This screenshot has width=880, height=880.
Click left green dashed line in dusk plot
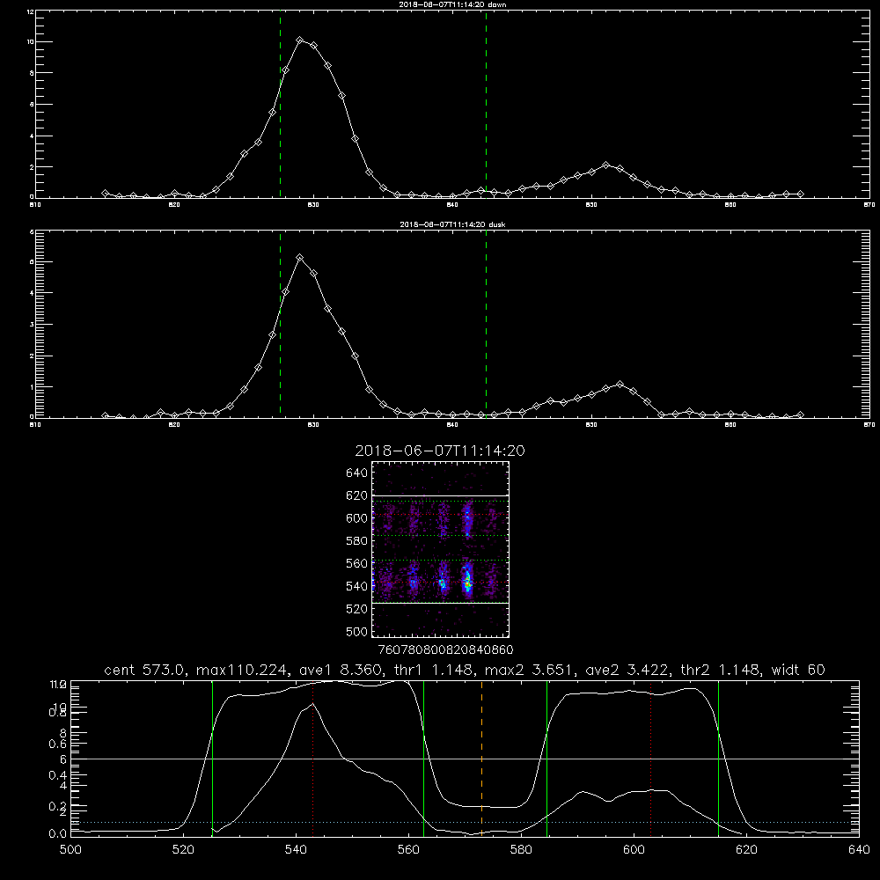coord(280,325)
